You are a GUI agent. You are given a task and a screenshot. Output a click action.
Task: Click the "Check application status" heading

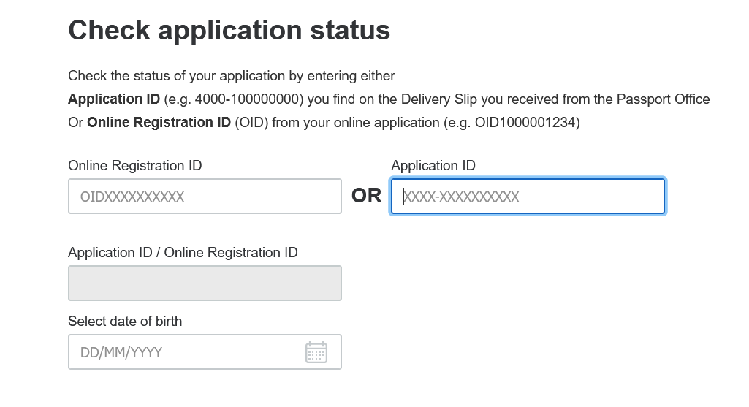point(229,31)
